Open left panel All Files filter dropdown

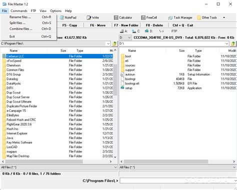click(x=115, y=167)
